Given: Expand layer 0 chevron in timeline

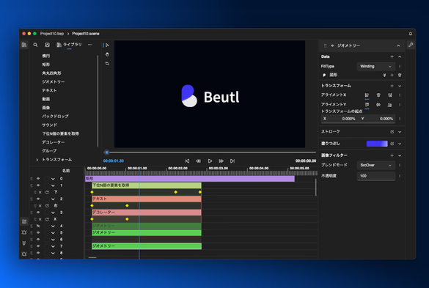Looking at the screenshot, I should tap(53, 179).
